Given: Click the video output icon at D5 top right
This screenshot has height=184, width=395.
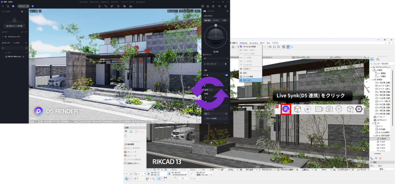Looking at the screenshot, I should click(219, 6).
